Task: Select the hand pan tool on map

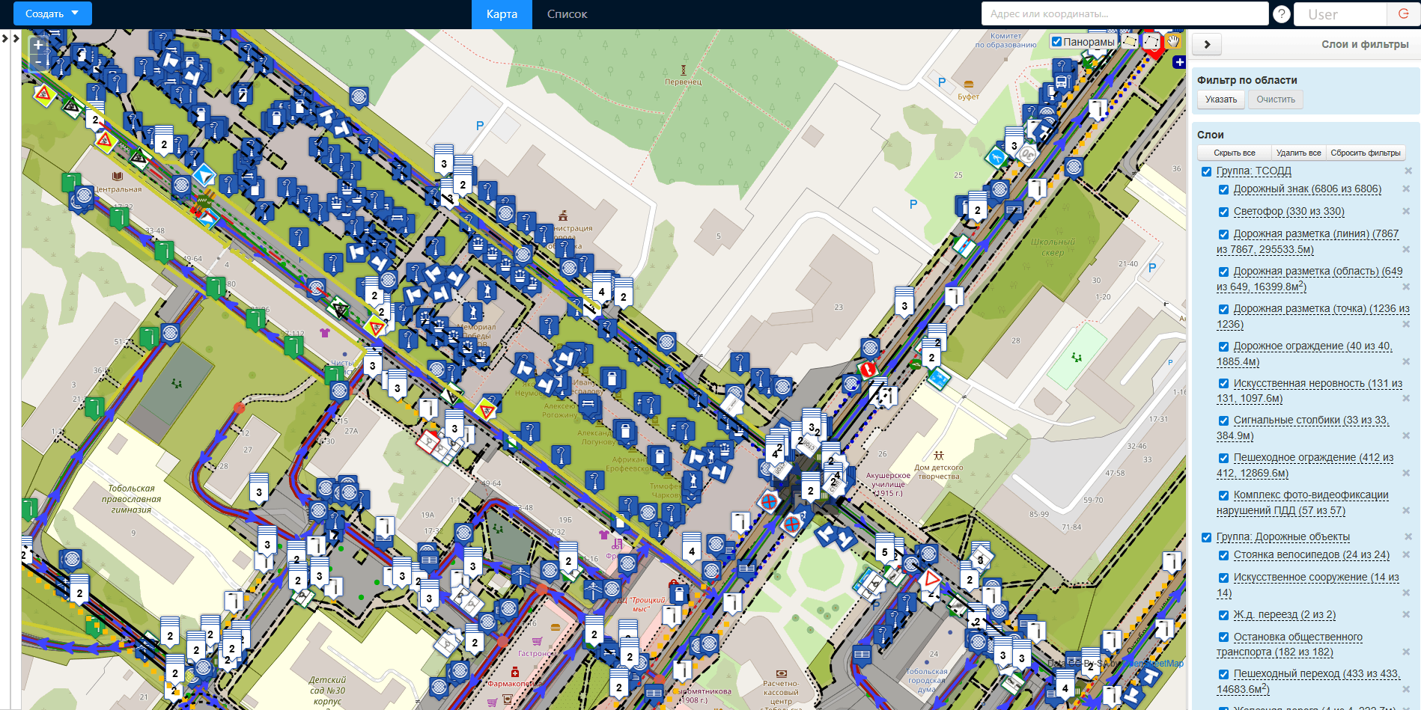Action: pos(1172,41)
